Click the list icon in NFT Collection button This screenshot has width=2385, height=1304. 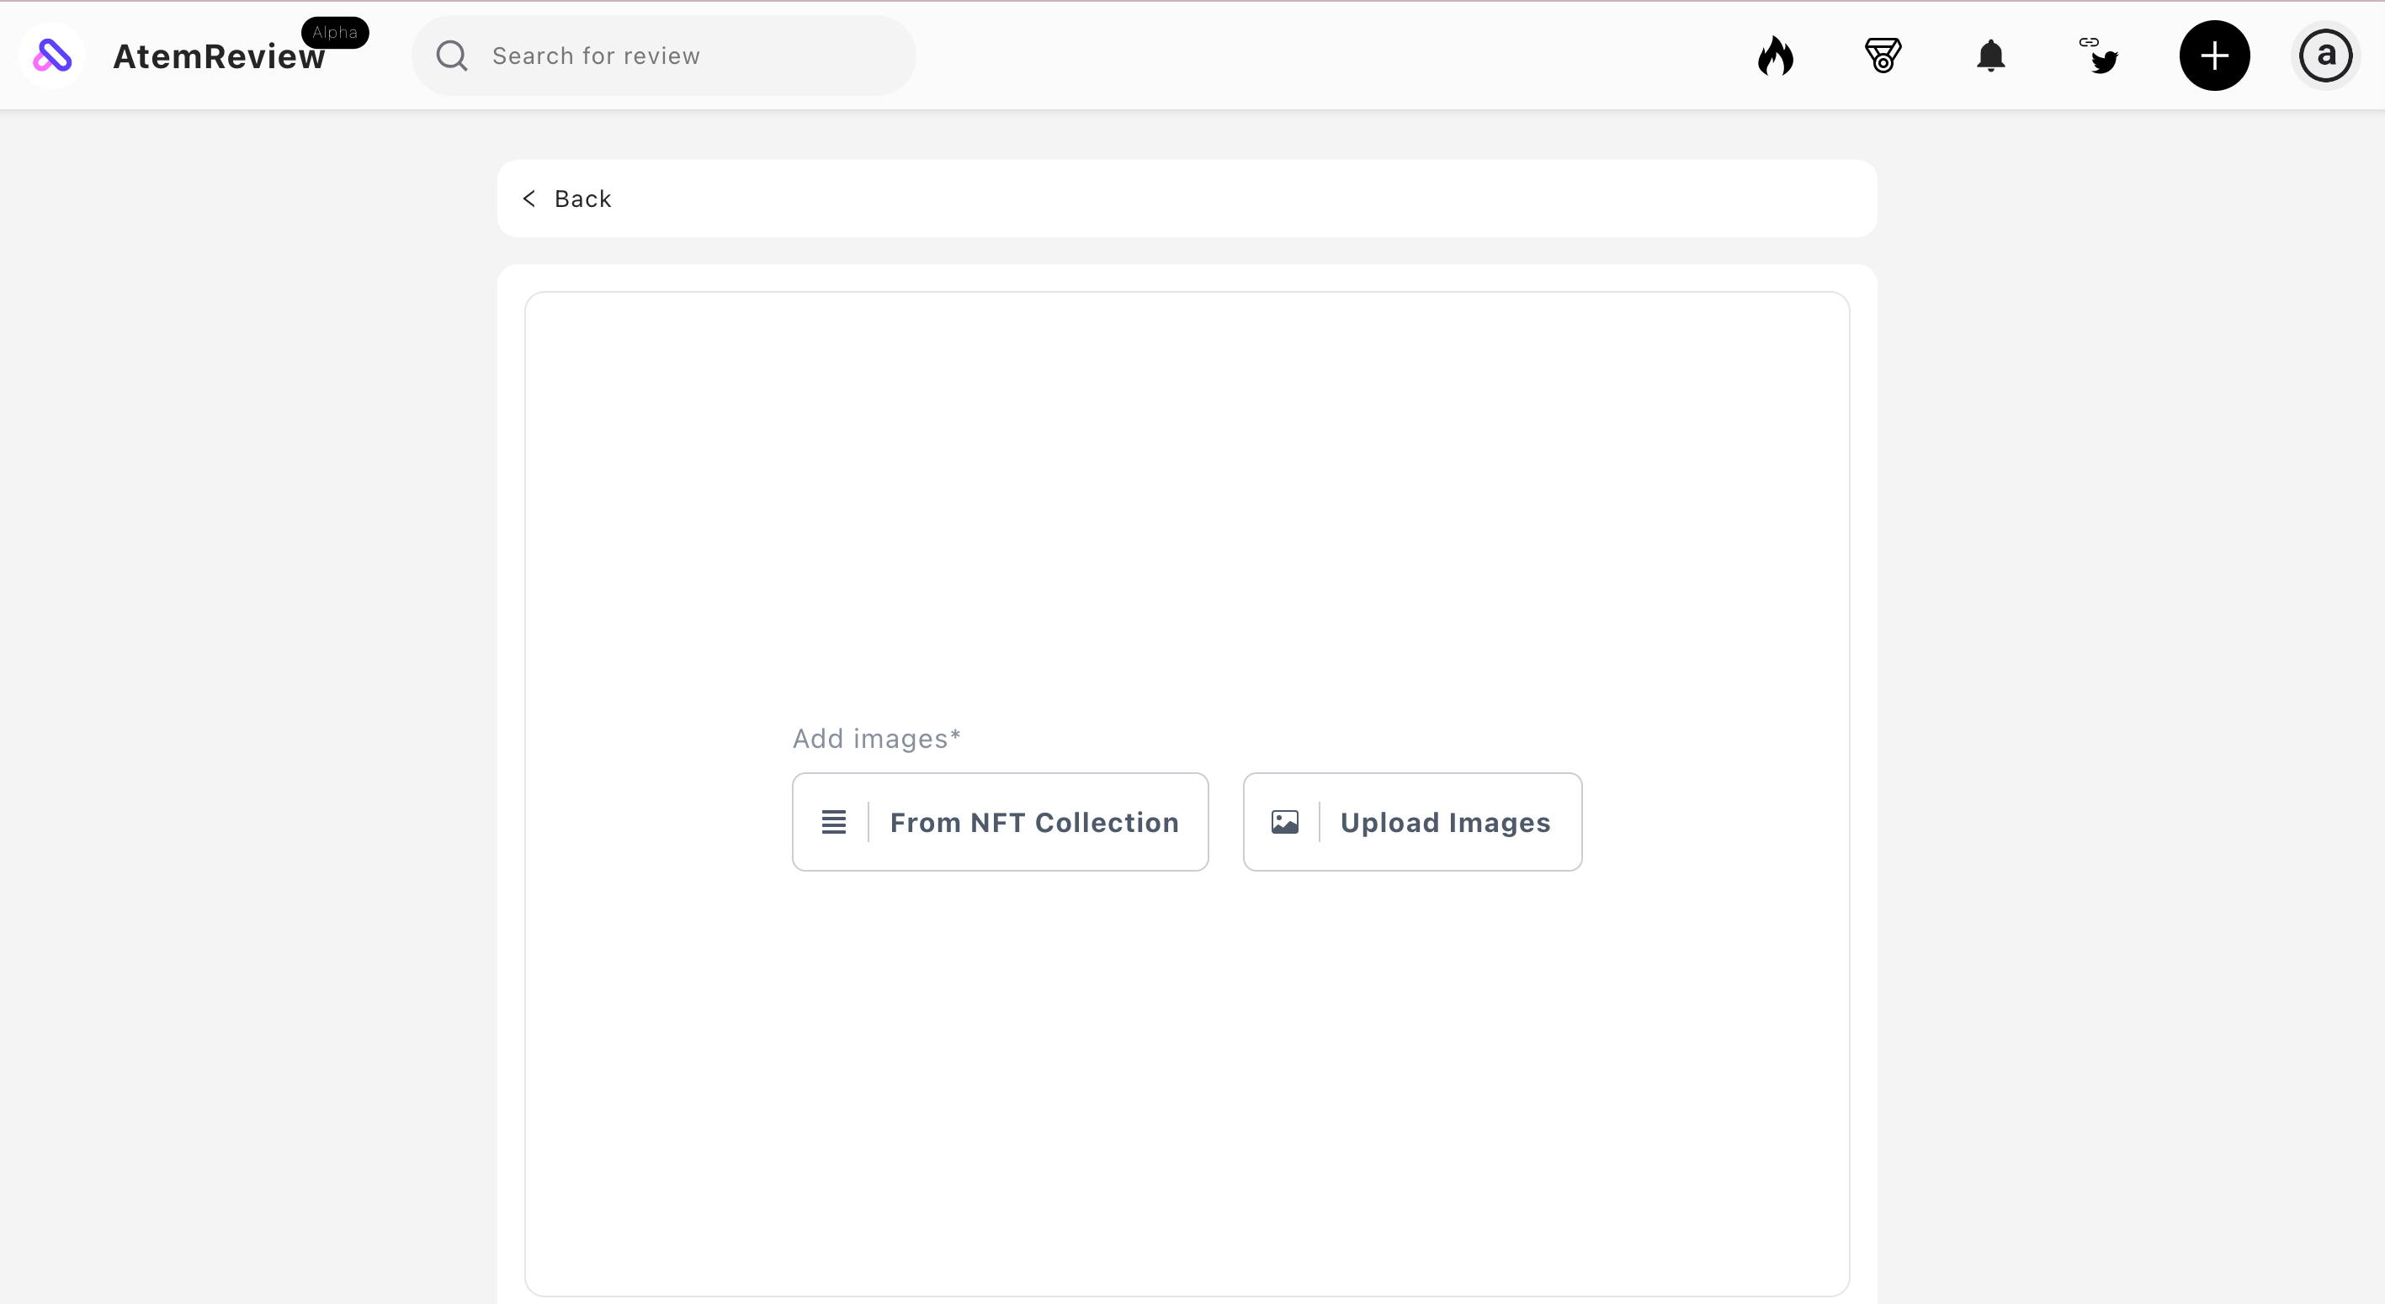[833, 822]
